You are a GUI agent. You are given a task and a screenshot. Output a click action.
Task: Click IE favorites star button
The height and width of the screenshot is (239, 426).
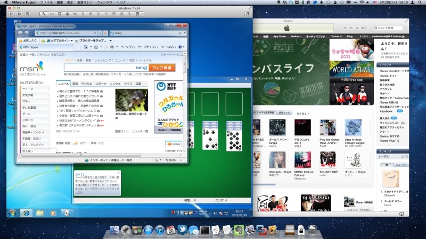pyautogui.click(x=20, y=41)
